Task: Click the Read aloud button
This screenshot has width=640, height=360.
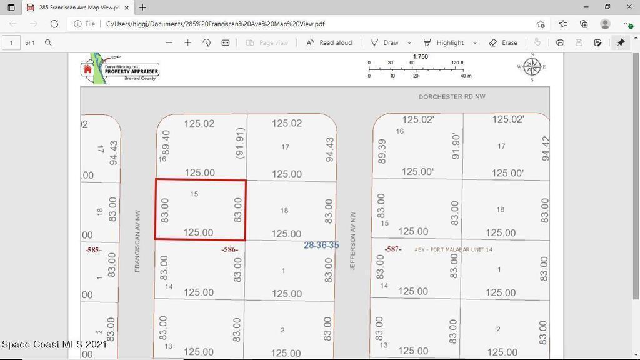Action: pos(329,42)
